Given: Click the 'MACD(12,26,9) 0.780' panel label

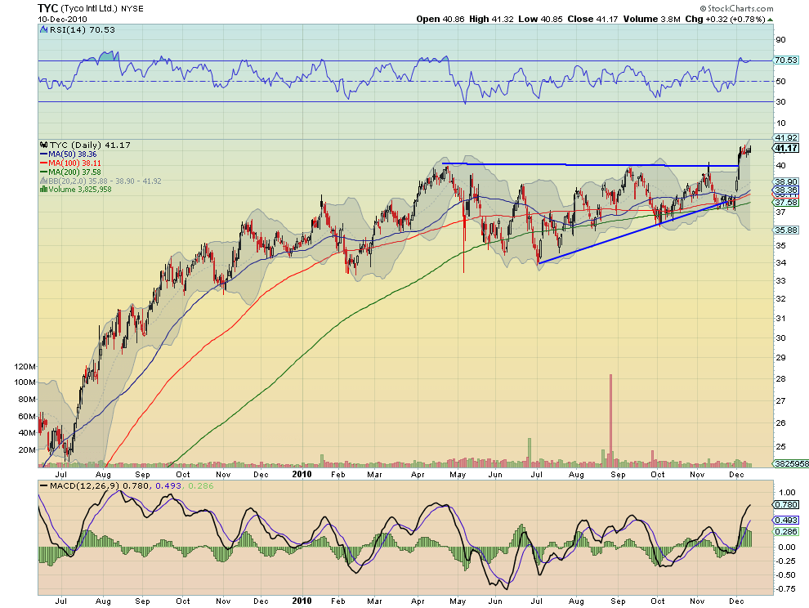Looking at the screenshot, I should point(100,485).
